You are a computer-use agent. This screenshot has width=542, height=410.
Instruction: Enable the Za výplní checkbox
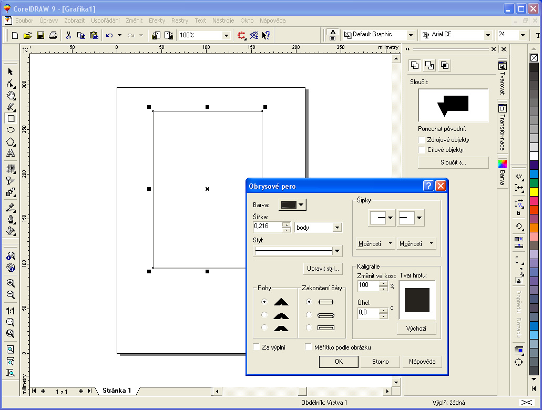257,347
